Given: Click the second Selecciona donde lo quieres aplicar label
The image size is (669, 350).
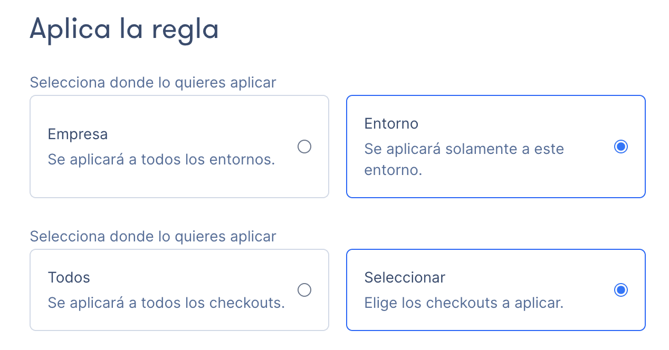Looking at the screenshot, I should (x=153, y=236).
